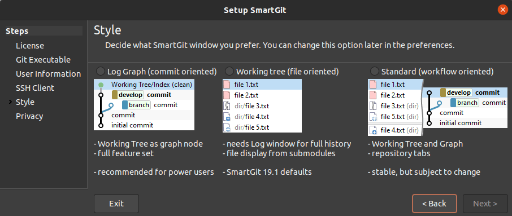The width and height of the screenshot is (512, 216).
Task: Open the User Information step
Action: click(x=49, y=74)
